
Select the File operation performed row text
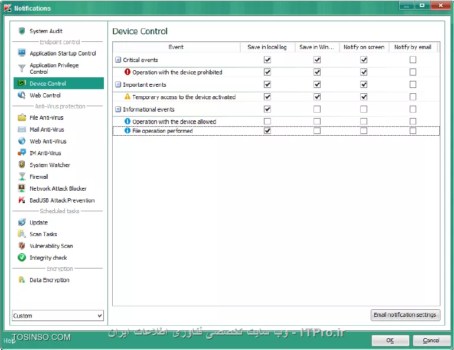(x=162, y=131)
